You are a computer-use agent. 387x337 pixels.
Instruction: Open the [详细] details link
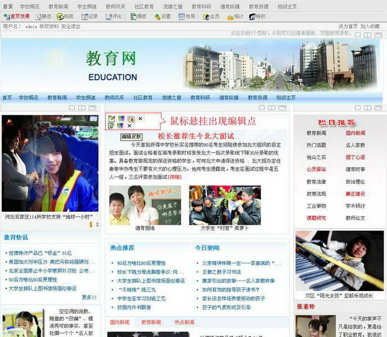pyautogui.click(x=175, y=177)
